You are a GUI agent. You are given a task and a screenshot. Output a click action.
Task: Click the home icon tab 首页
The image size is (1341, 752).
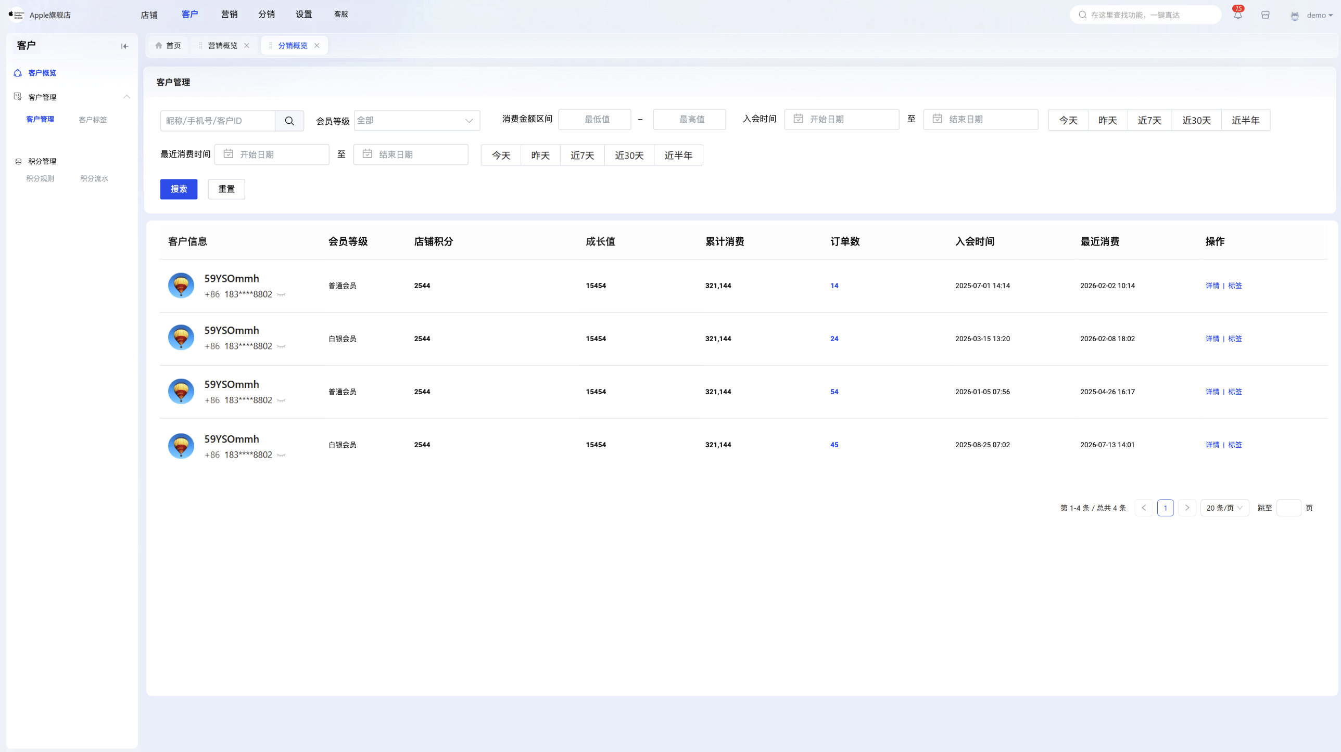(168, 46)
